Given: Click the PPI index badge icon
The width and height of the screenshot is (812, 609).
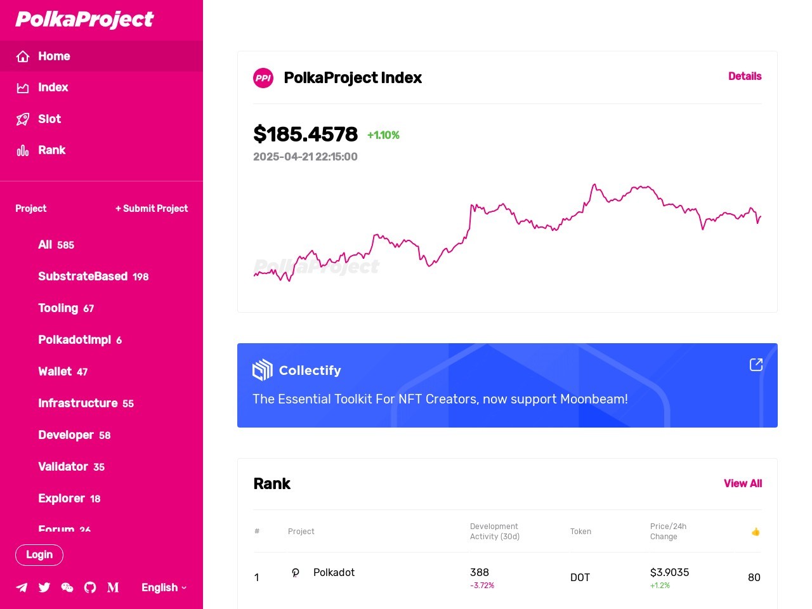Looking at the screenshot, I should tap(263, 78).
